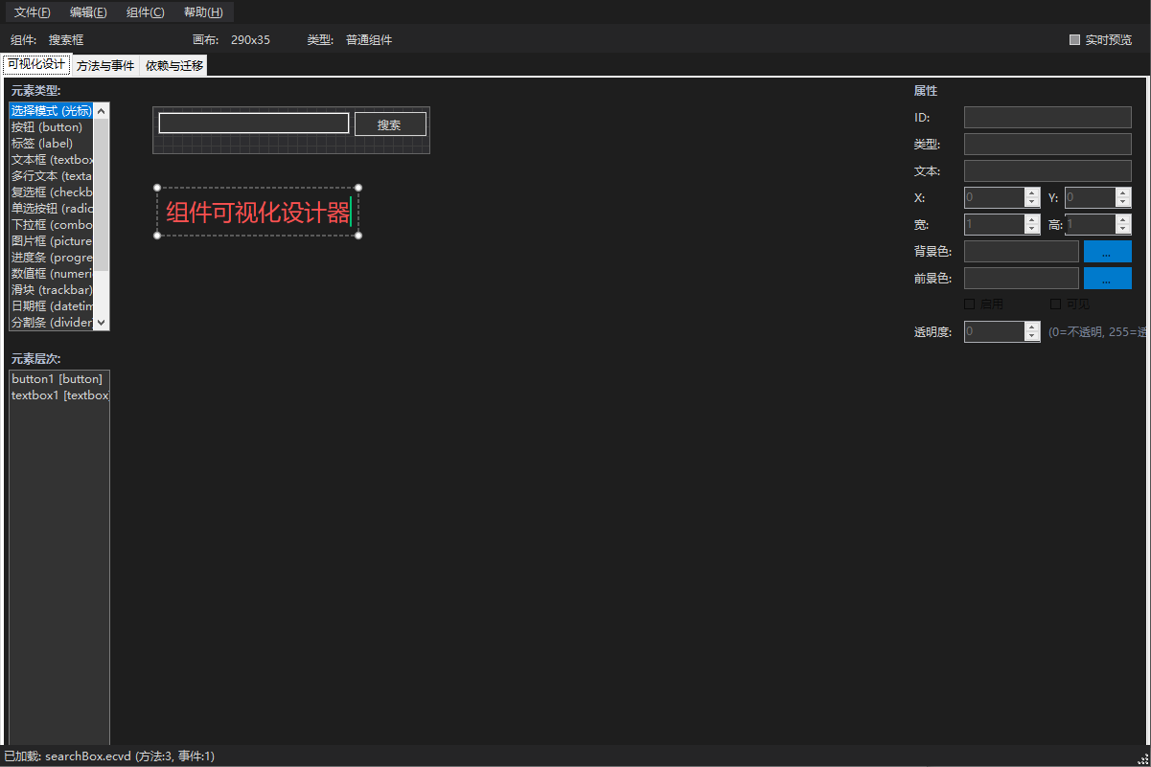1151x767 pixels.
Task: Increase 透明度 with its up arrow
Action: click(x=1032, y=327)
